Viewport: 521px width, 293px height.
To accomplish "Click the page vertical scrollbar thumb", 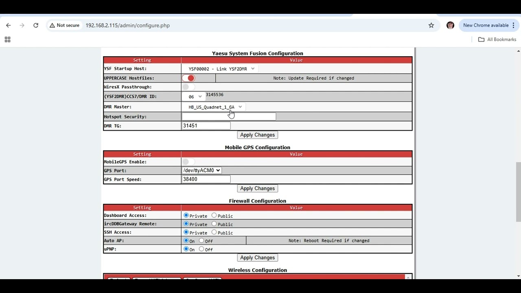I will [518, 192].
